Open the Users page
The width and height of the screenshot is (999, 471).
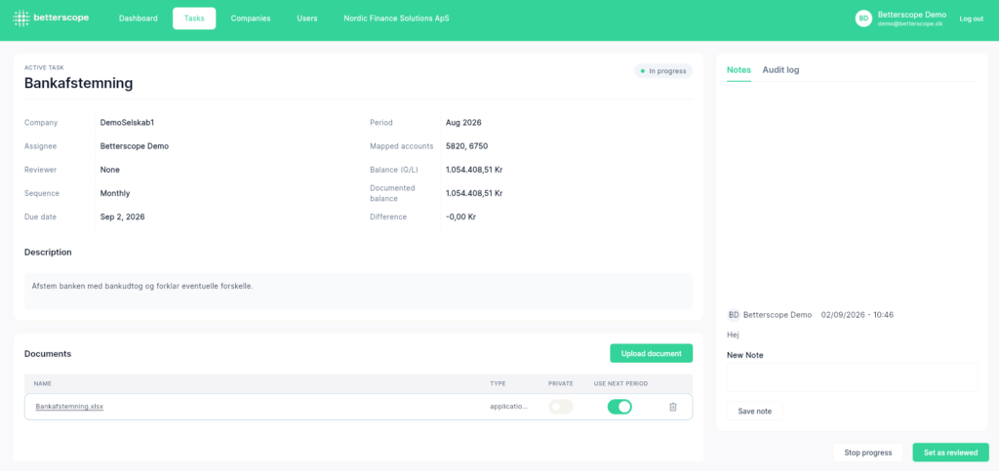point(307,19)
